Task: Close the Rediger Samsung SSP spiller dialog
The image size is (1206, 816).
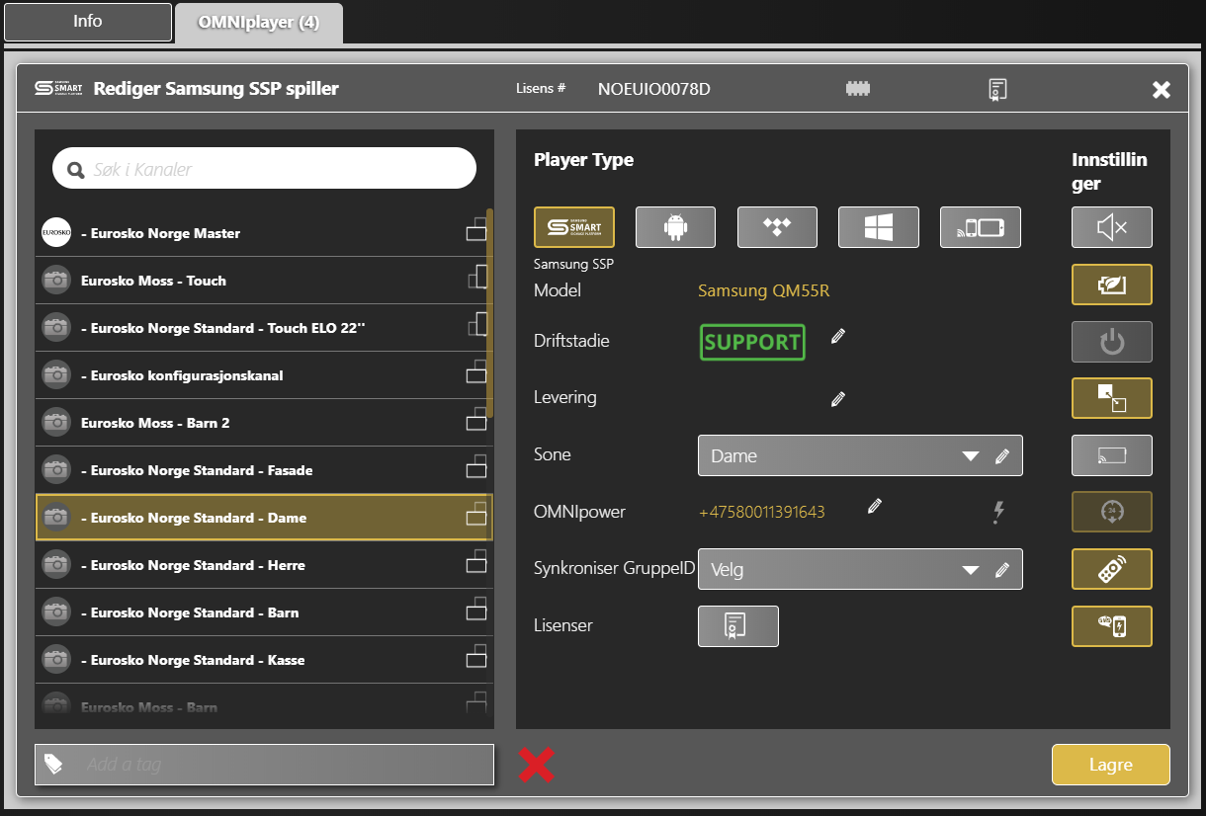Action: click(x=1162, y=90)
